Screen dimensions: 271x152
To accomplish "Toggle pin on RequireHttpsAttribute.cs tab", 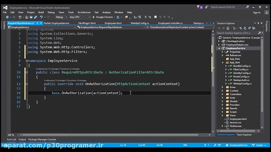I will click(x=37, y=23).
